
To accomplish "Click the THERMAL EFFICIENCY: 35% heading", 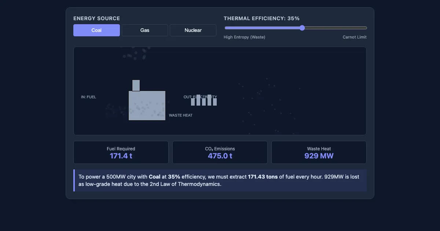I will tap(262, 18).
